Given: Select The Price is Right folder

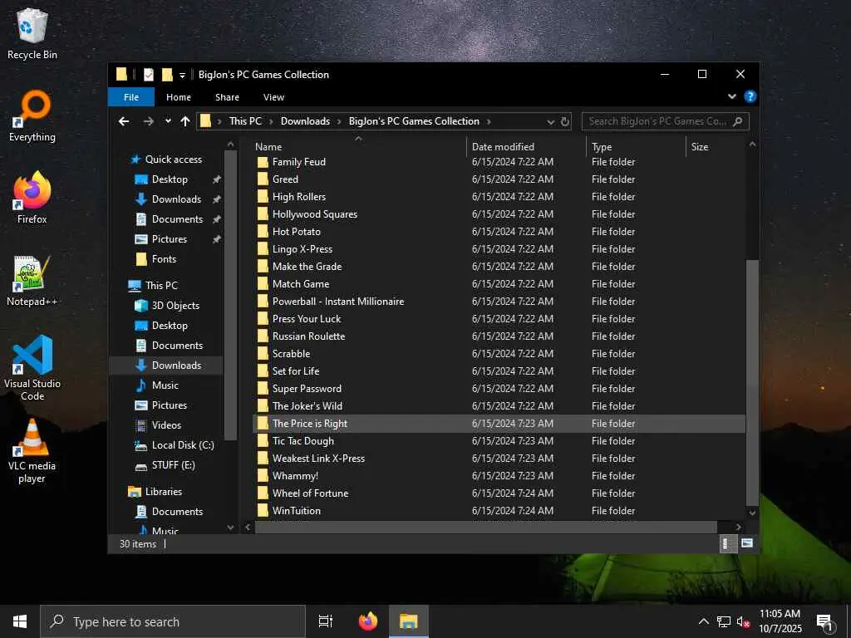Looking at the screenshot, I should [499, 423].
